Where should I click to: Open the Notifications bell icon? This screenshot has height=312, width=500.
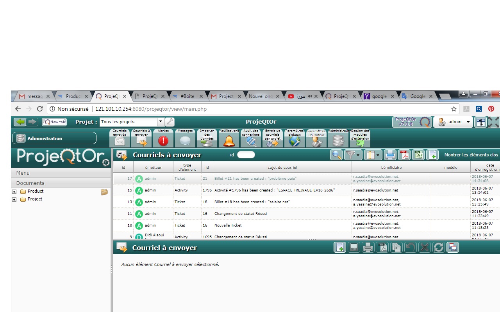click(229, 139)
